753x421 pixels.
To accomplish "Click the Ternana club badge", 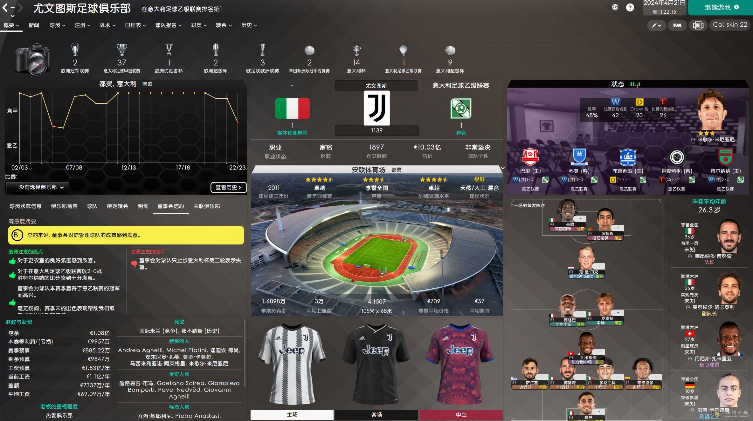I will click(x=725, y=157).
